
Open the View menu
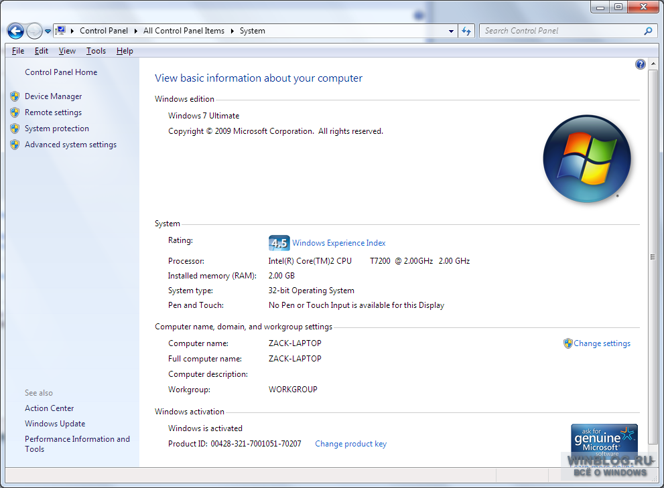click(67, 51)
